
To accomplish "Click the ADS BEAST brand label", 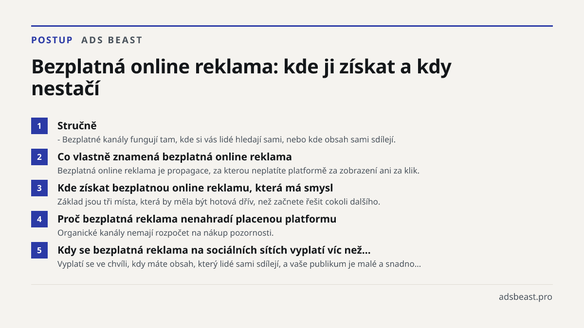I will (x=112, y=40).
